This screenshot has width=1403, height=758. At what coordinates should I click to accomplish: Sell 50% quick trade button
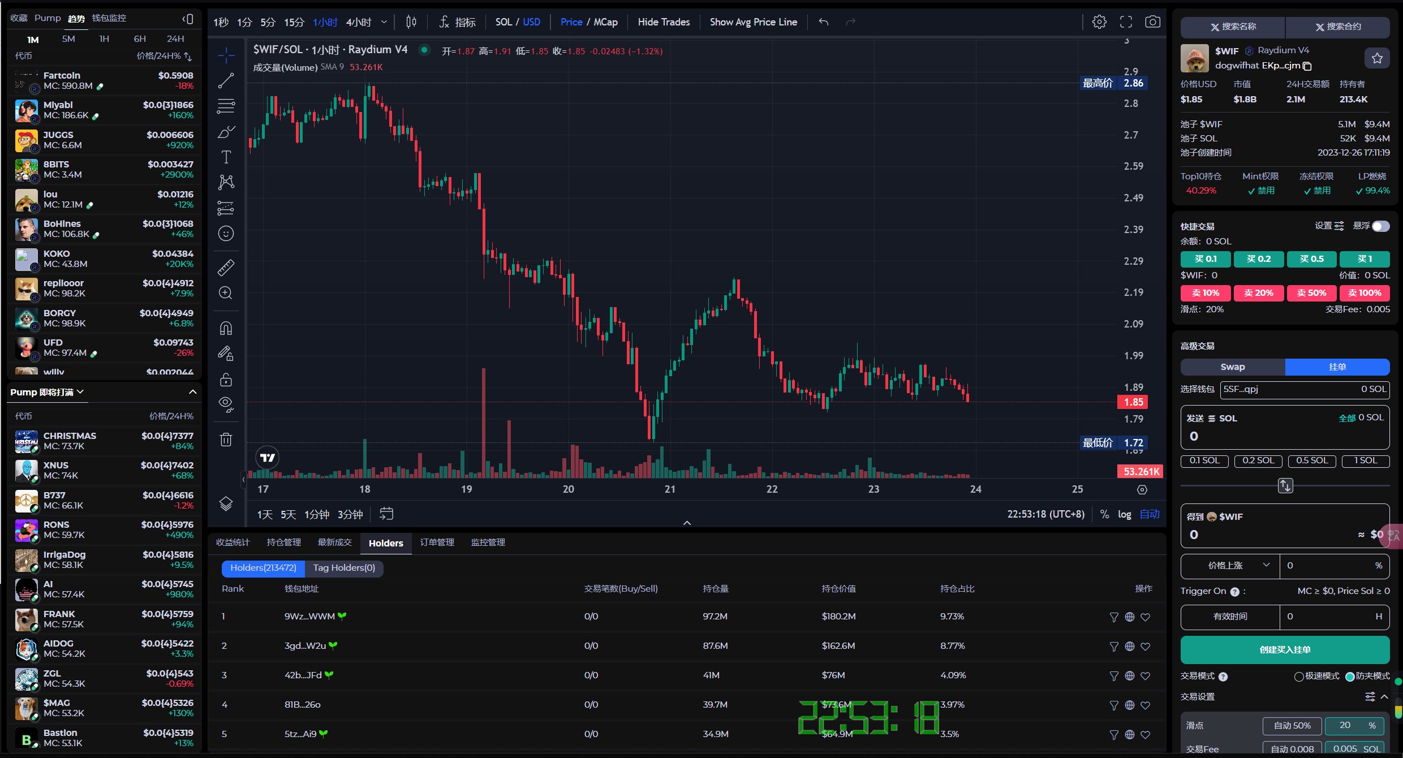point(1311,293)
